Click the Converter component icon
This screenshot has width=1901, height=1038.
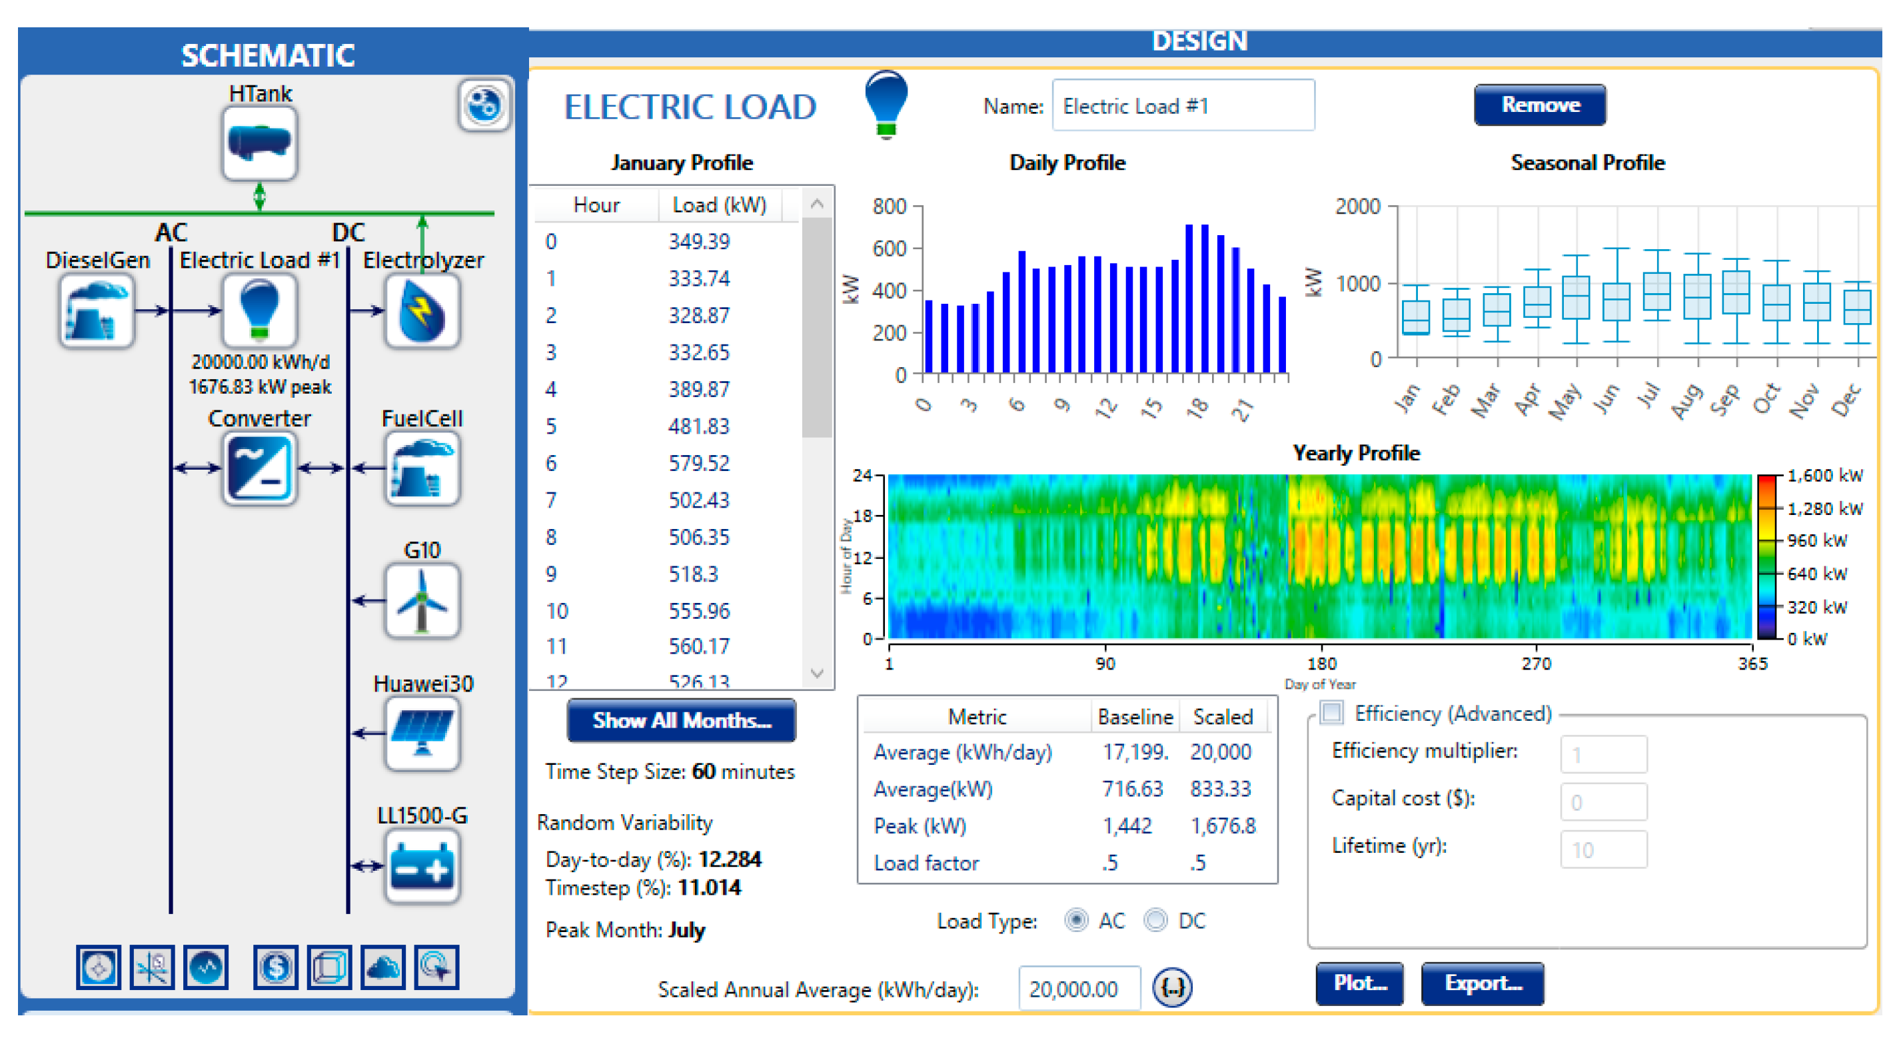(x=259, y=469)
